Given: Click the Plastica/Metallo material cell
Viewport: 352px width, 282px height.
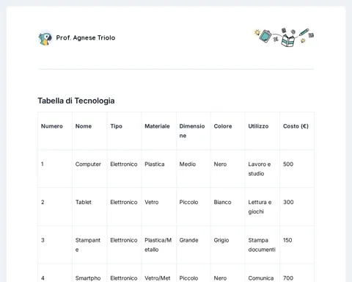Looking at the screenshot, I should point(158,245).
